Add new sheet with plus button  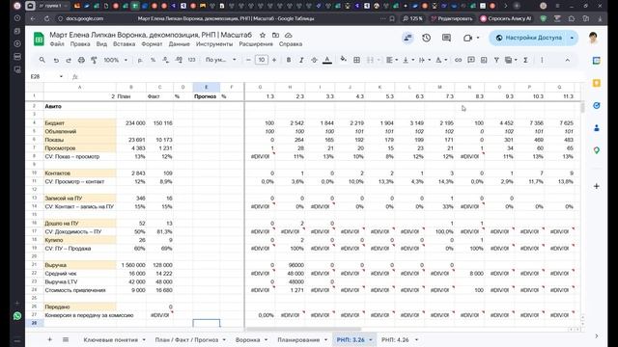click(x=49, y=339)
